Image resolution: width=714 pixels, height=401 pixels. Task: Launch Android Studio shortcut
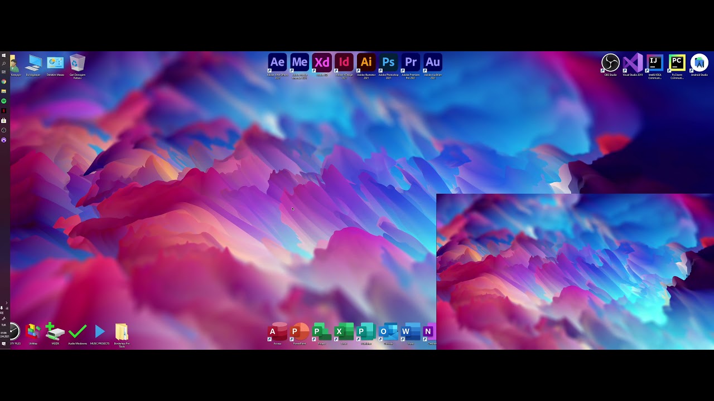pyautogui.click(x=699, y=65)
